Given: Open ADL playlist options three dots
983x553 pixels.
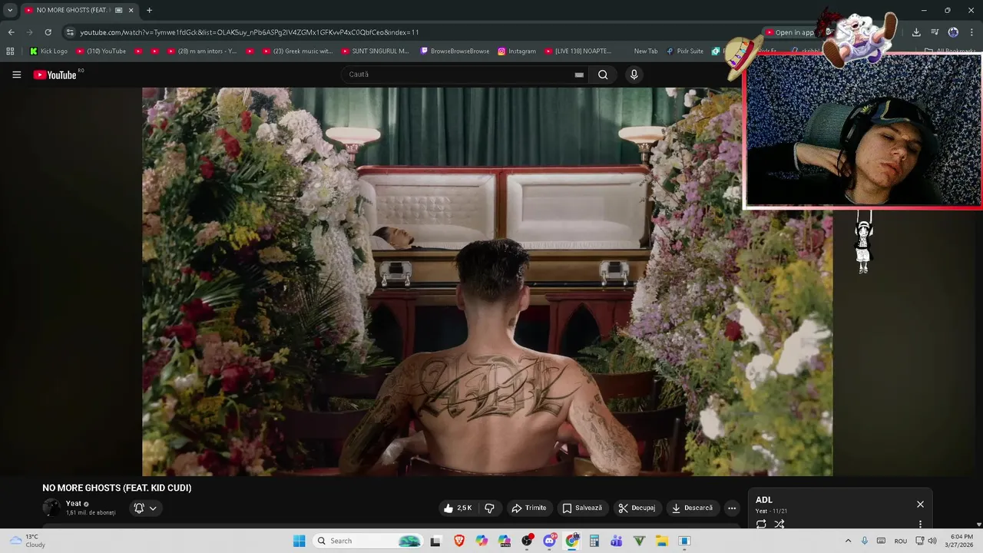Looking at the screenshot, I should [x=920, y=524].
